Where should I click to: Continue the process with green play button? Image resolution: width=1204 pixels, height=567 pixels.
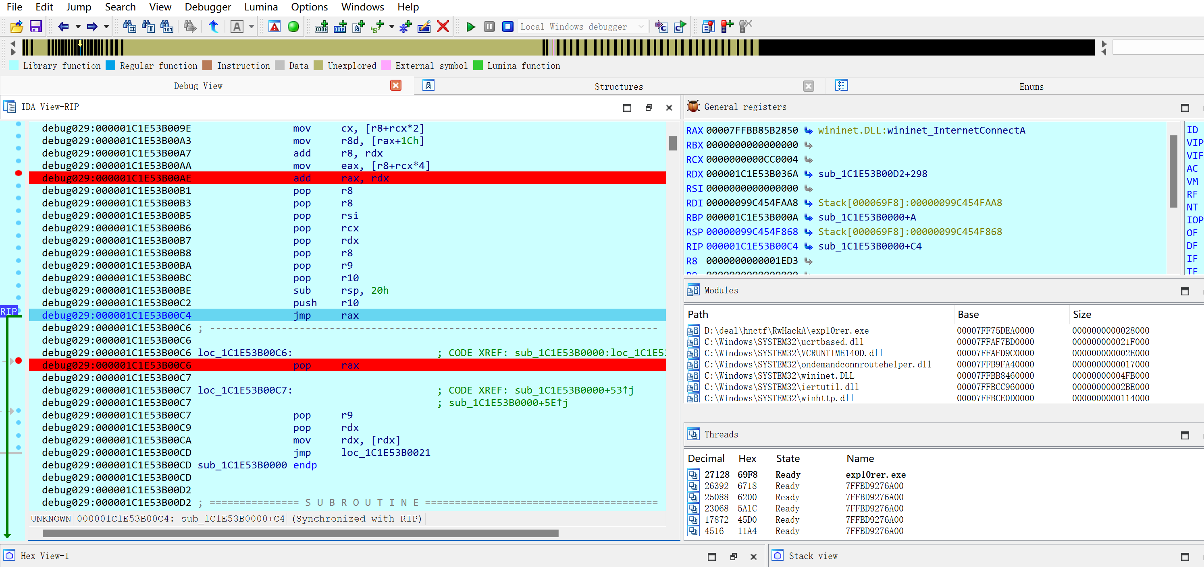(471, 27)
